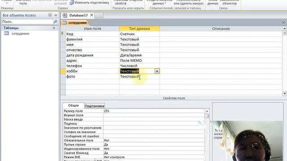Click the Дата/время data type cell
This screenshot has height=161, width=287.
click(x=139, y=55)
